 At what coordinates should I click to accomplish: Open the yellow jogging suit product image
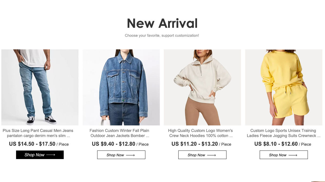pyautogui.click(x=284, y=87)
